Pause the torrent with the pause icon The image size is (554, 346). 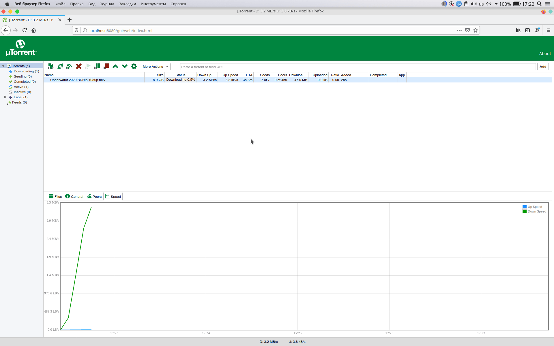pos(97,66)
